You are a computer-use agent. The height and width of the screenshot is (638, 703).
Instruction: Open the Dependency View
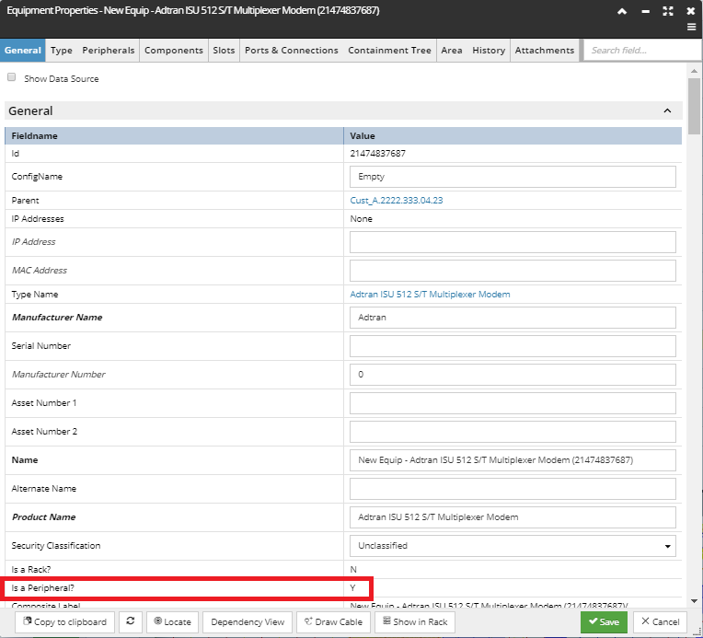[x=247, y=621]
